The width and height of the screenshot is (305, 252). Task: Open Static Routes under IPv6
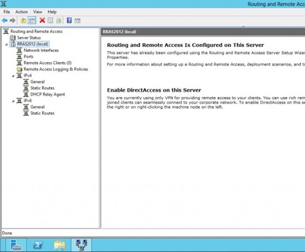[42, 113]
